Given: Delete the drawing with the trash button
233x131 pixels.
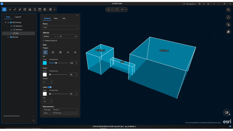Looking at the screenshot, I should coord(117,9).
